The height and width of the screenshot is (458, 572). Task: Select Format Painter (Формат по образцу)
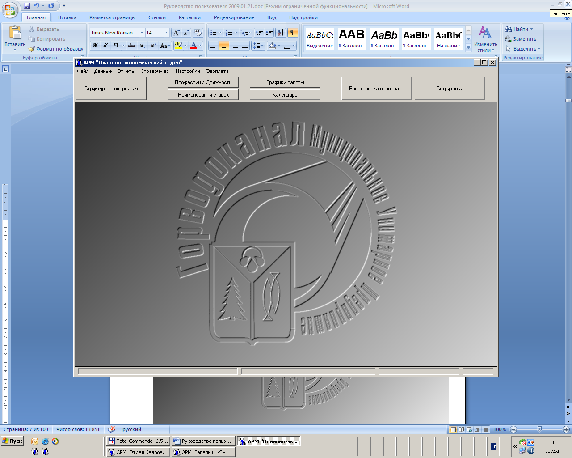click(56, 49)
